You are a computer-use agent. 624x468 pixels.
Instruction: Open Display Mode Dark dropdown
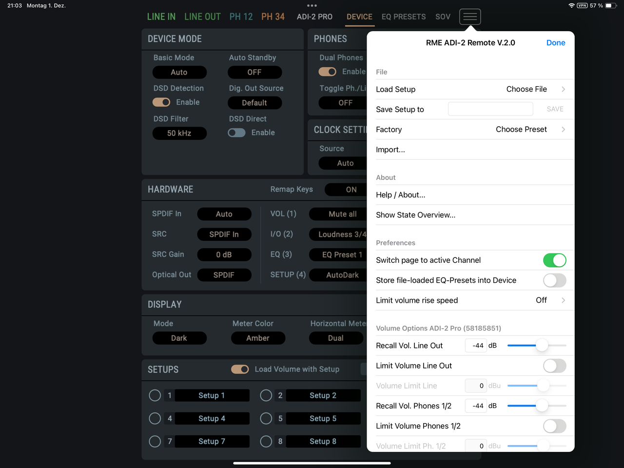pos(179,338)
